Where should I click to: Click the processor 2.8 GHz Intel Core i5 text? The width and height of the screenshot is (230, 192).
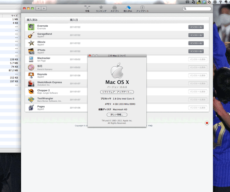(x=123, y=99)
